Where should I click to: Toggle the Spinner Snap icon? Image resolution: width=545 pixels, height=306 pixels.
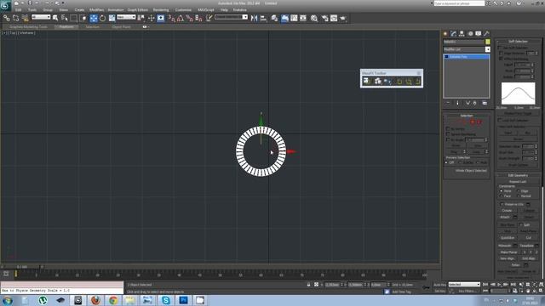tap(198, 18)
